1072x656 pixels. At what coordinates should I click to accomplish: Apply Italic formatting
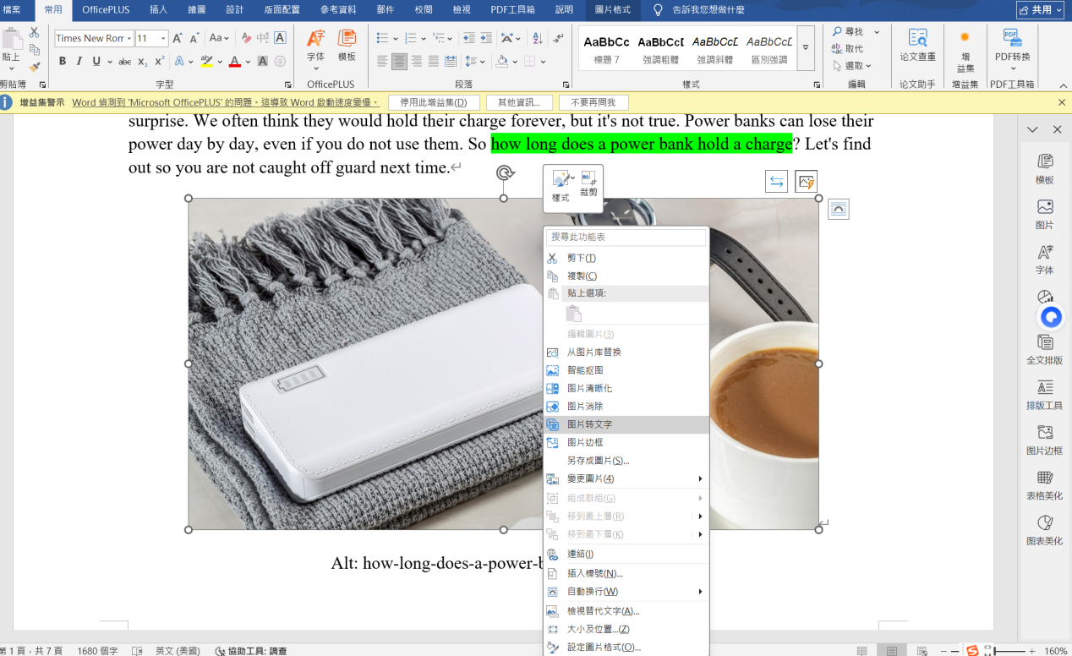[x=79, y=61]
